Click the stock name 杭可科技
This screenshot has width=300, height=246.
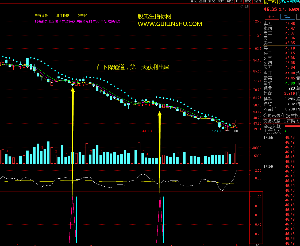272,2
